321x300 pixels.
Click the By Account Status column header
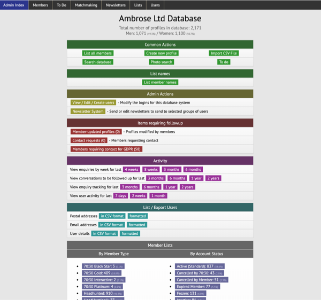207,254
